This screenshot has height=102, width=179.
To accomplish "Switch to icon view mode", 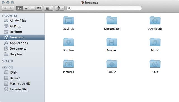I will pyautogui.click(x=20, y=8).
